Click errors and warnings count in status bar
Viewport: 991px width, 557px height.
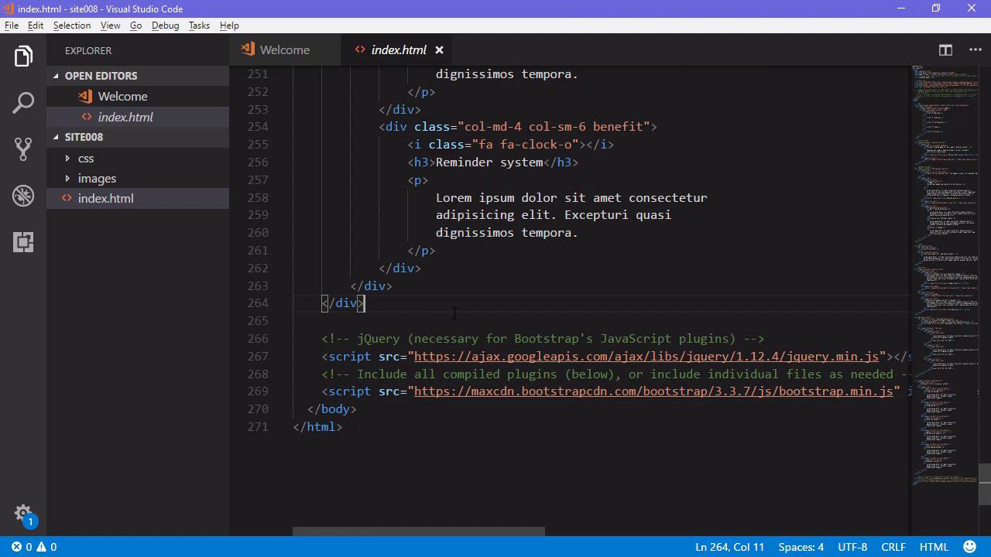coord(34,547)
